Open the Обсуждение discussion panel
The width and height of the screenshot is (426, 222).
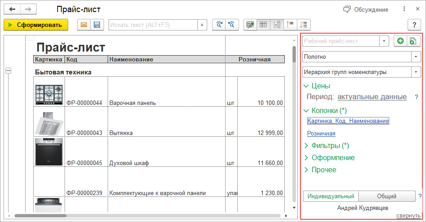[x=365, y=9]
